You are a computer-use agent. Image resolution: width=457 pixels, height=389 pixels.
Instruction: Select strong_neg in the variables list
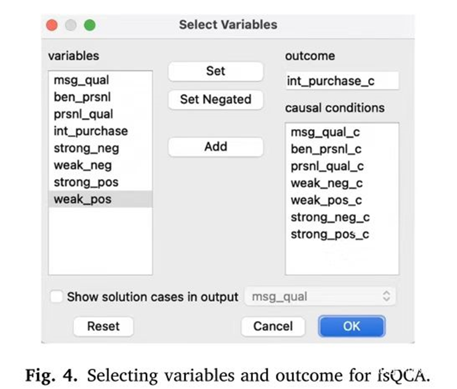pos(86,148)
